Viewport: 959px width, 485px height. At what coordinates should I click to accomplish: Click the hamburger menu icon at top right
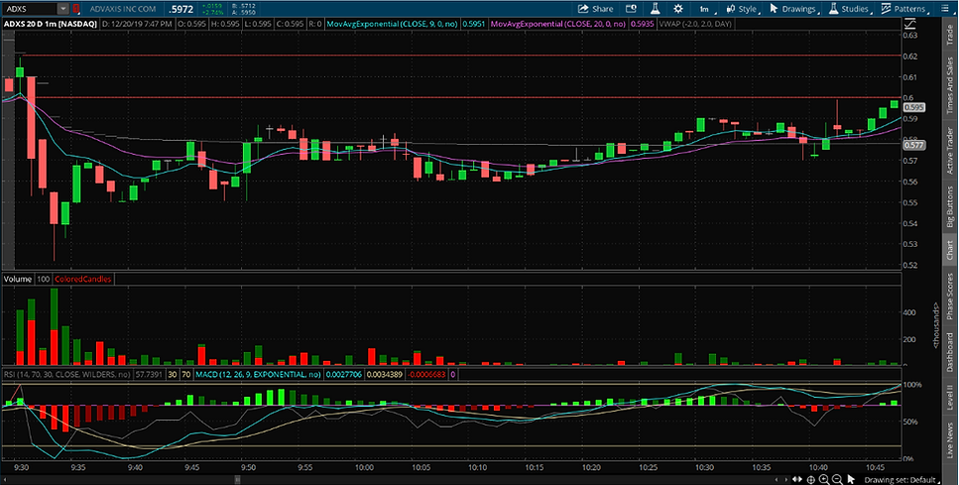(x=945, y=9)
